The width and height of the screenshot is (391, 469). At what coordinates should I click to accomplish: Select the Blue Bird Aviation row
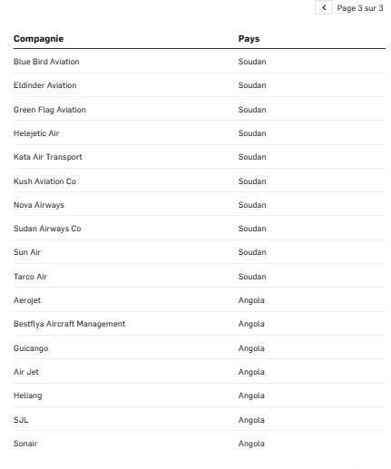(200, 62)
